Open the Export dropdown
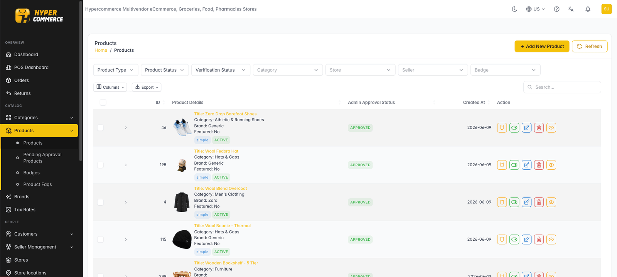The width and height of the screenshot is (617, 277). click(x=147, y=87)
